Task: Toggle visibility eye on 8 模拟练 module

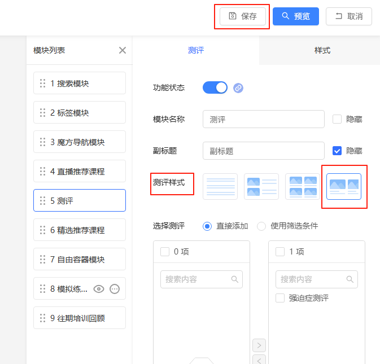Action: point(99,289)
